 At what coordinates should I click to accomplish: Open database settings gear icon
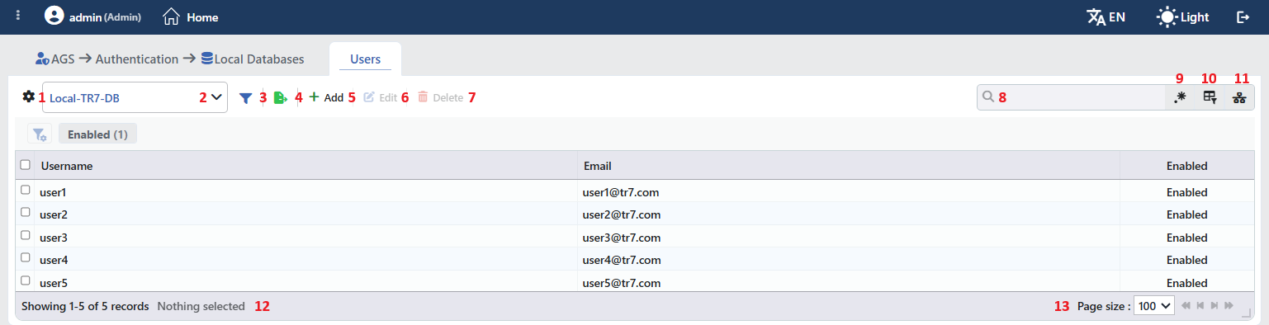click(x=29, y=97)
